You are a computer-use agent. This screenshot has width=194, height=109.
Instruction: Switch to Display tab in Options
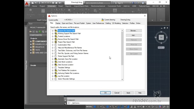[58, 23]
